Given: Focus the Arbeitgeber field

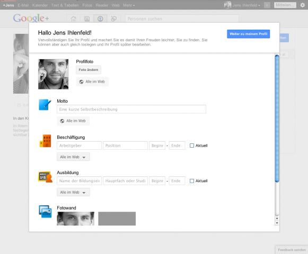Looking at the screenshot, I should (79, 146).
